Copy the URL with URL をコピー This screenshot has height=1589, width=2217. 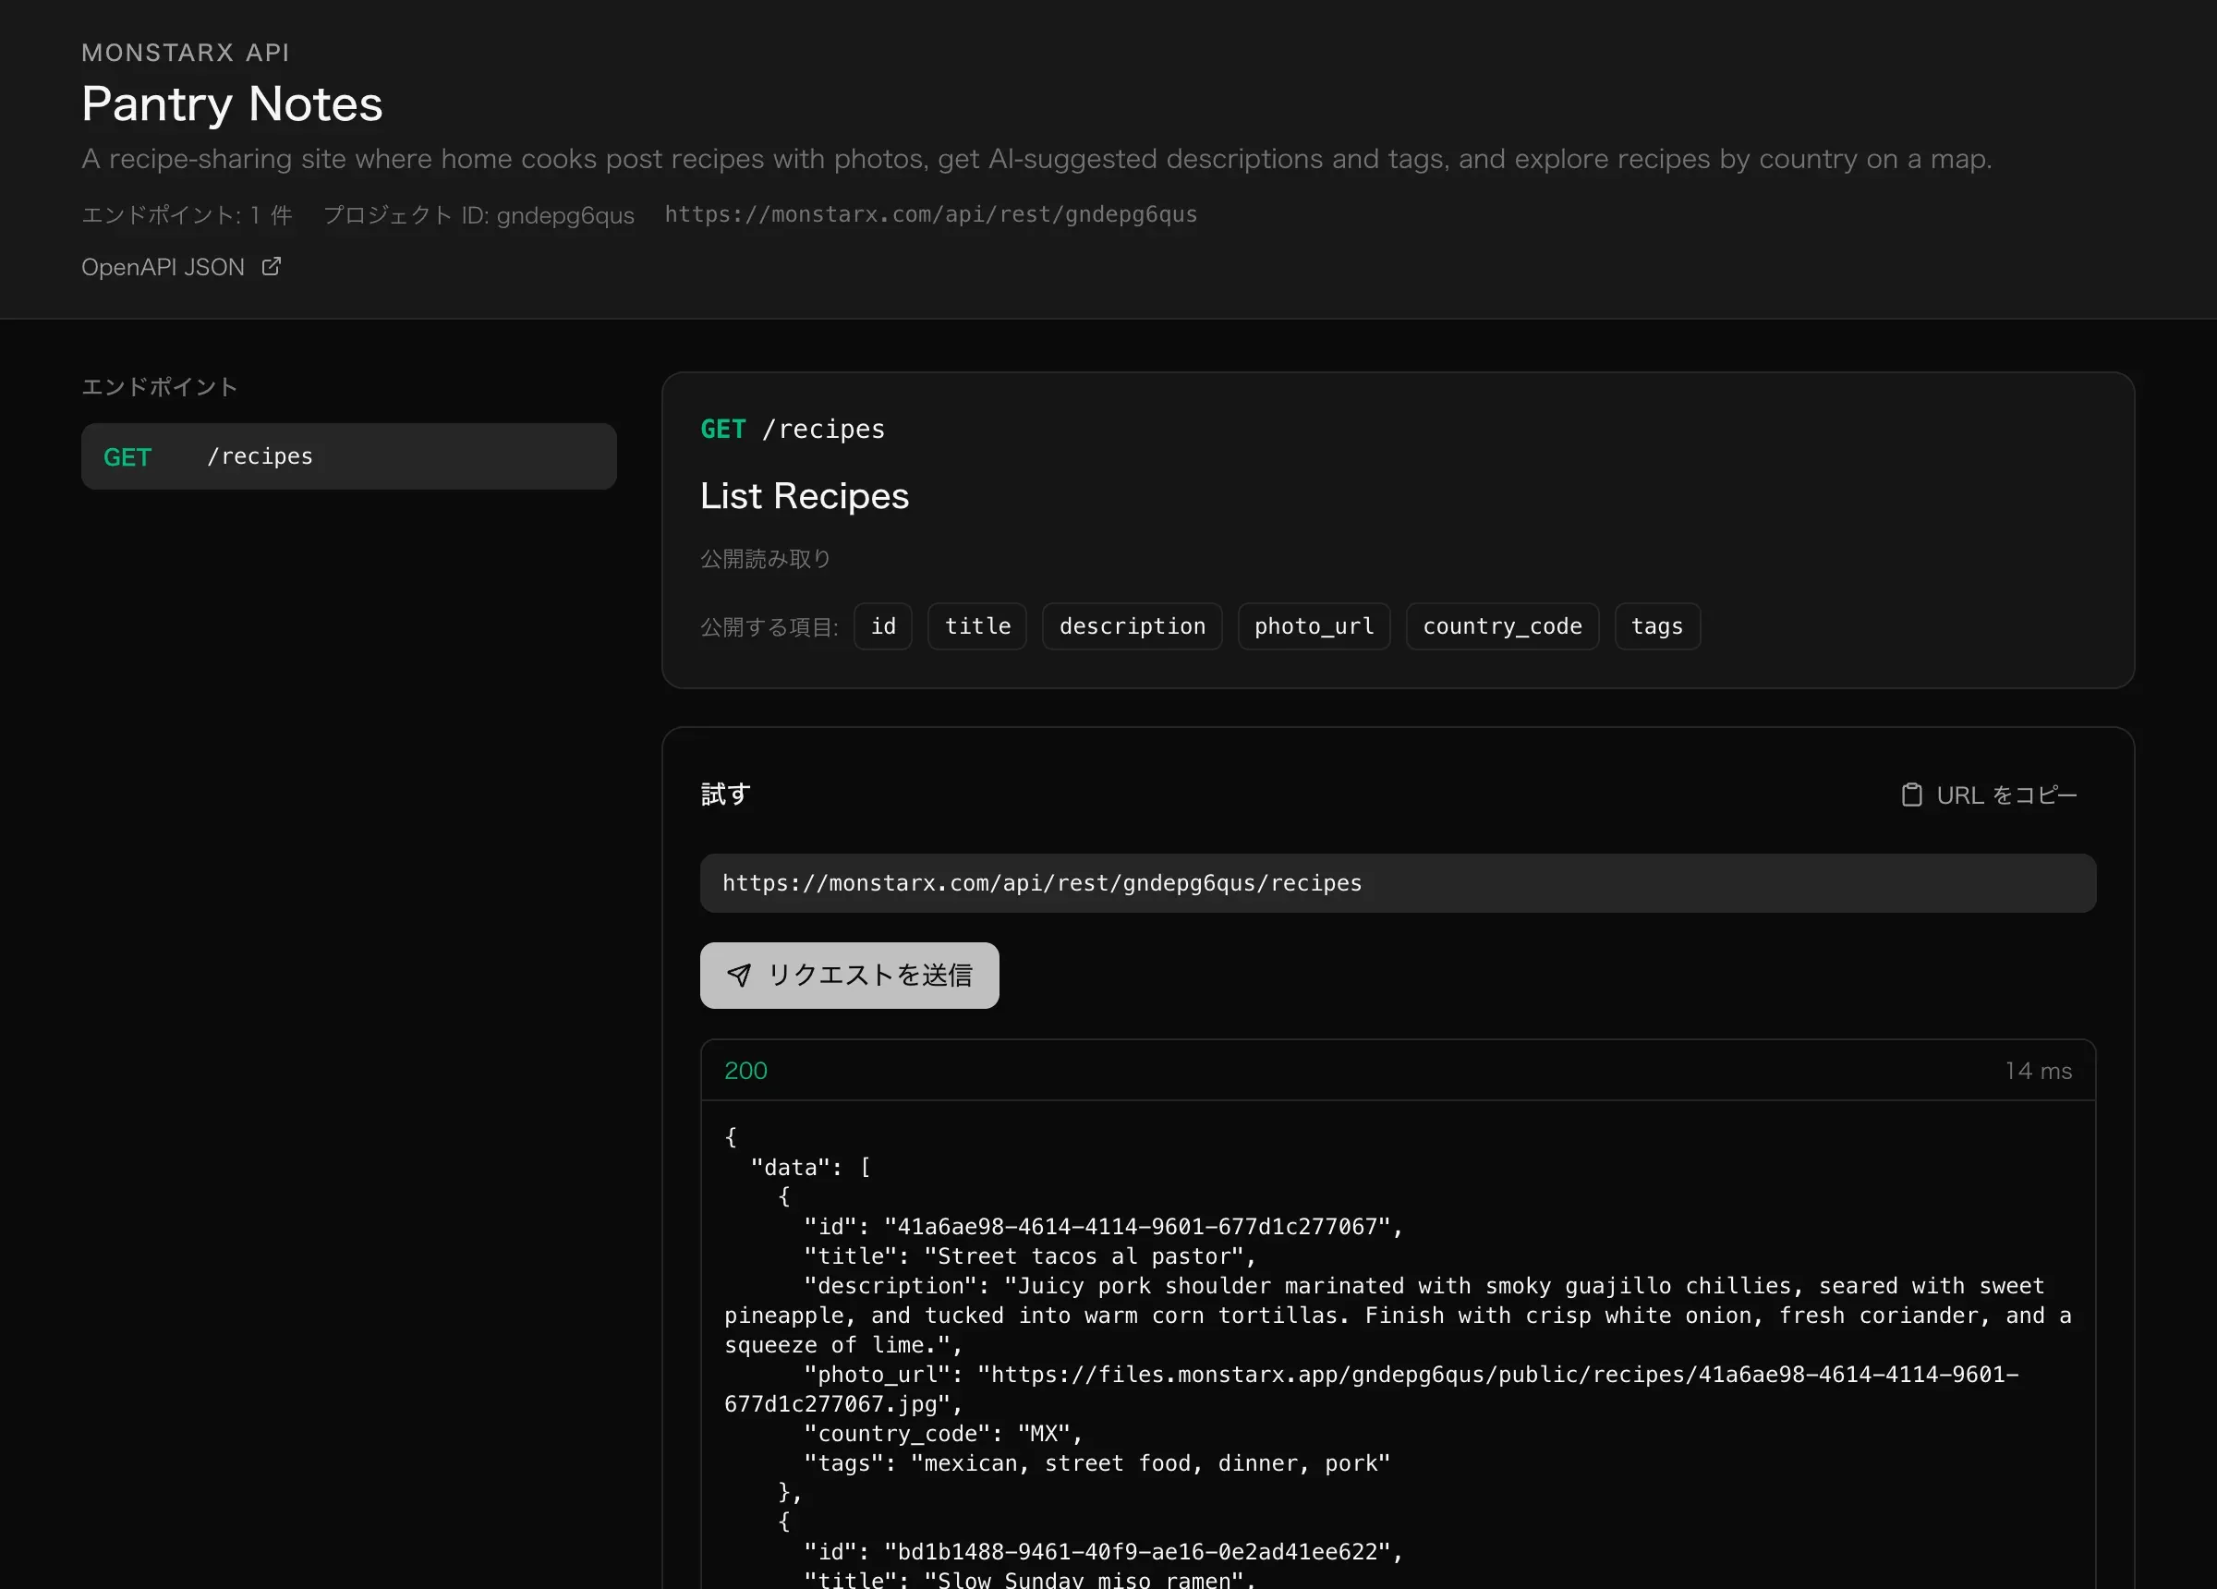[x=1989, y=795]
